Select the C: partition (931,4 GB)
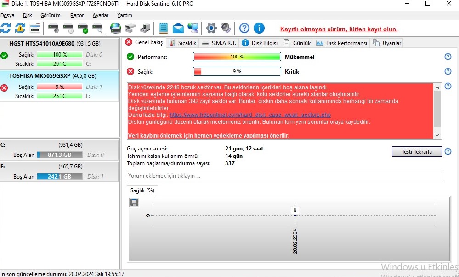The image size is (459, 277). pos(59,150)
